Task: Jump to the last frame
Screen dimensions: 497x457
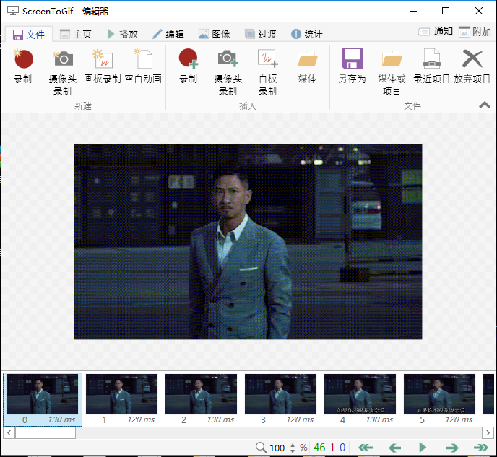Action: tap(481, 448)
